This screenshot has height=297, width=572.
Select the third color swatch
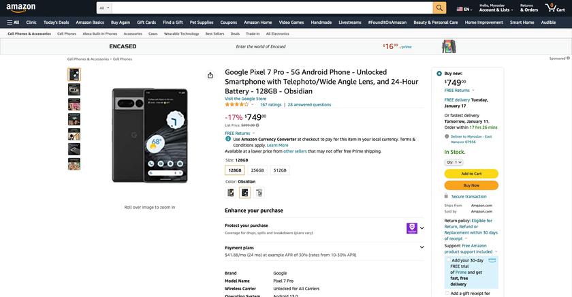pos(259,193)
